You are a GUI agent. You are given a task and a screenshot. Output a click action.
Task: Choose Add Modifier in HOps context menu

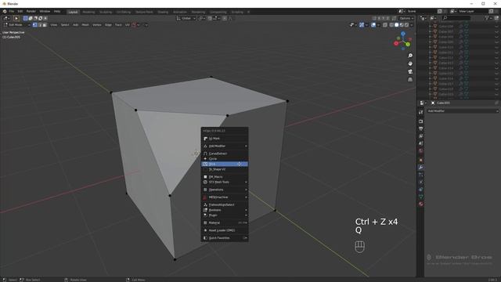point(225,146)
